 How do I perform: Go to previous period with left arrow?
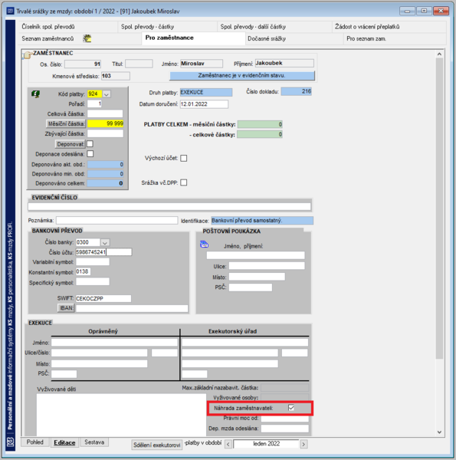click(228, 444)
